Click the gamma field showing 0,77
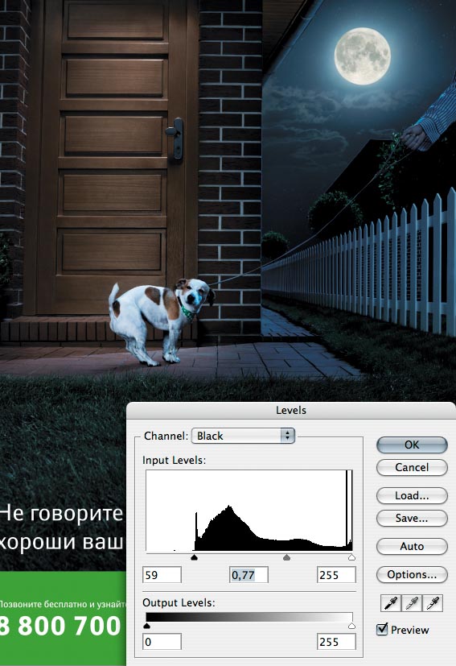Screen dimensions: 456x666 click(249, 575)
